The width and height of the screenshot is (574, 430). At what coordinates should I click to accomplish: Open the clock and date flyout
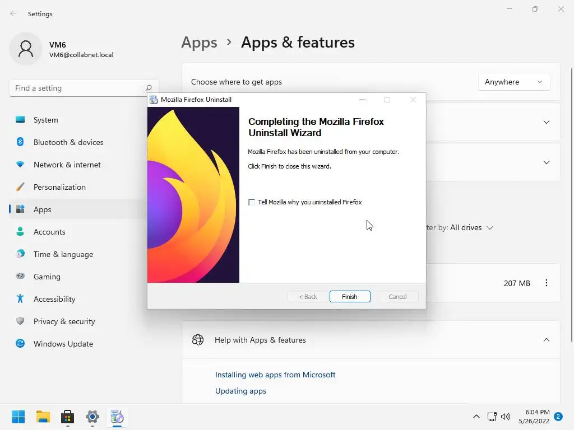point(534,417)
